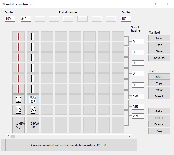Select the heat meter symbol in port 2
The width and height of the screenshot is (174, 155).
tap(33, 99)
